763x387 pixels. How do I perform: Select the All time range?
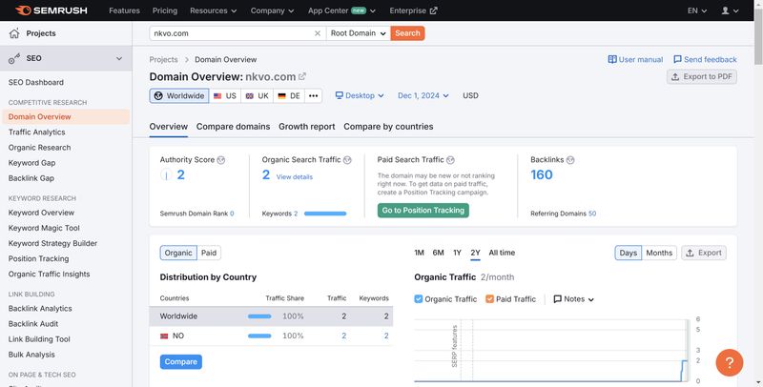tap(502, 253)
